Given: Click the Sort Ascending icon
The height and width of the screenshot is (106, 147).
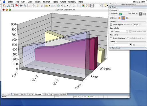Looking at the screenshot, I should pyautogui.click(x=74, y=6).
